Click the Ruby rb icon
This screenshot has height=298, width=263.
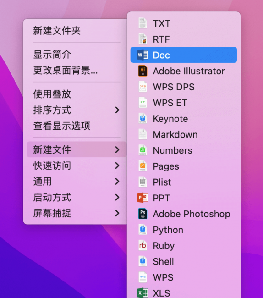(x=142, y=245)
